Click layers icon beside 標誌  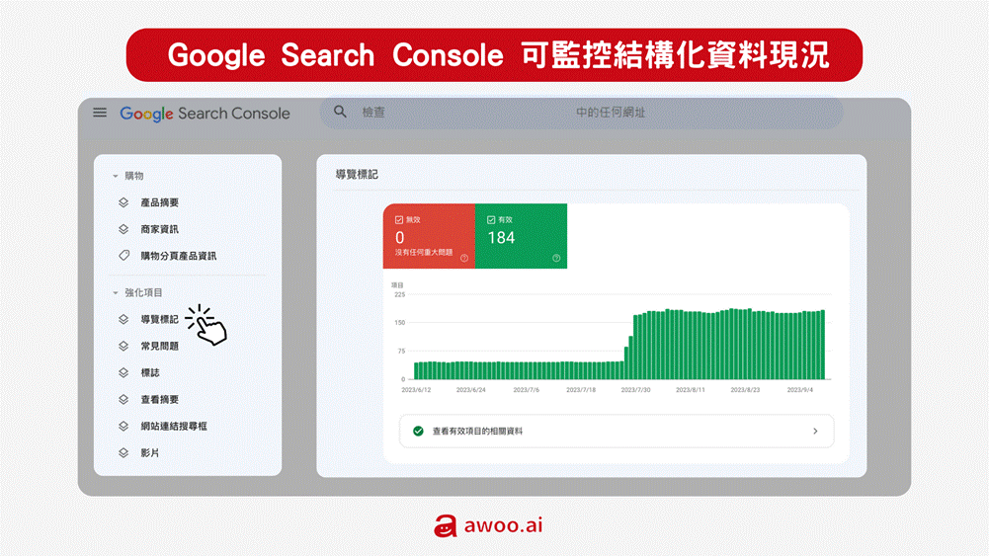click(124, 372)
